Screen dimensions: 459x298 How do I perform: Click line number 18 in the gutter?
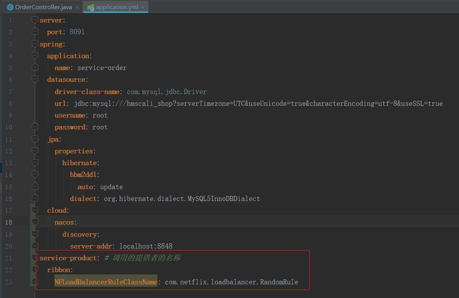pos(8,222)
